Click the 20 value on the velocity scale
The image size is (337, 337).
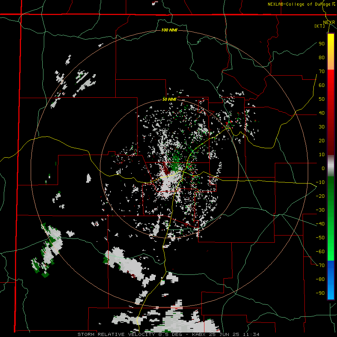point(322,141)
